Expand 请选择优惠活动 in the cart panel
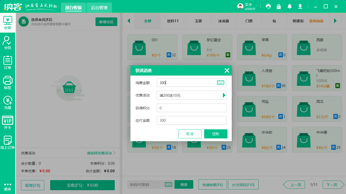The image size is (346, 194). (101, 153)
